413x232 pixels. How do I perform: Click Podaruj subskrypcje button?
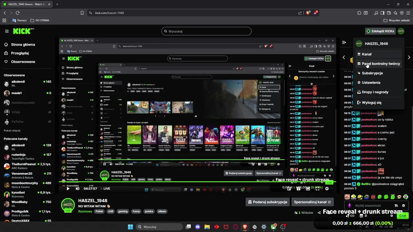[x=267, y=202]
